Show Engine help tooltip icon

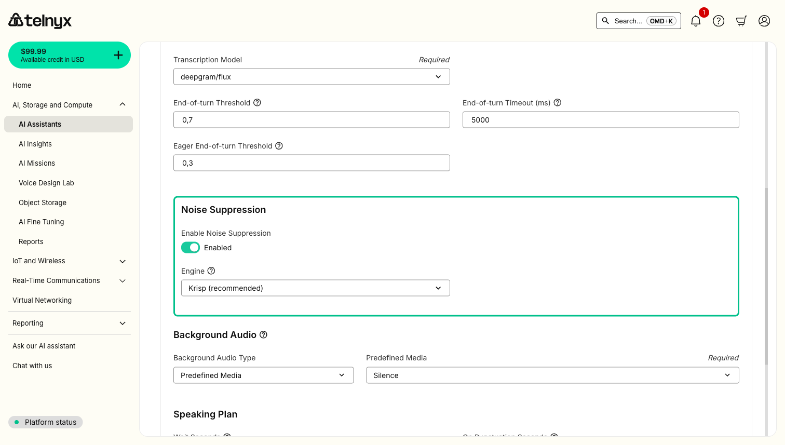tap(211, 271)
